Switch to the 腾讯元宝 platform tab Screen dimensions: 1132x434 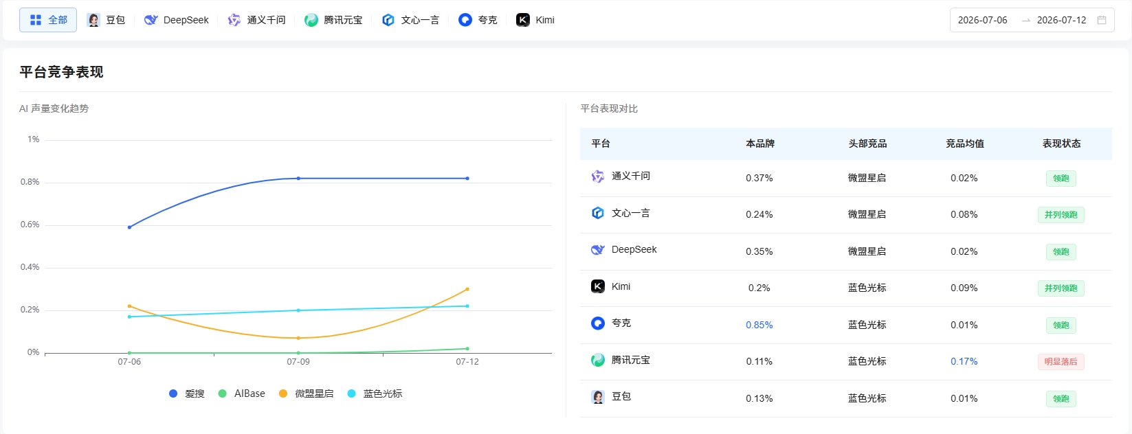333,20
